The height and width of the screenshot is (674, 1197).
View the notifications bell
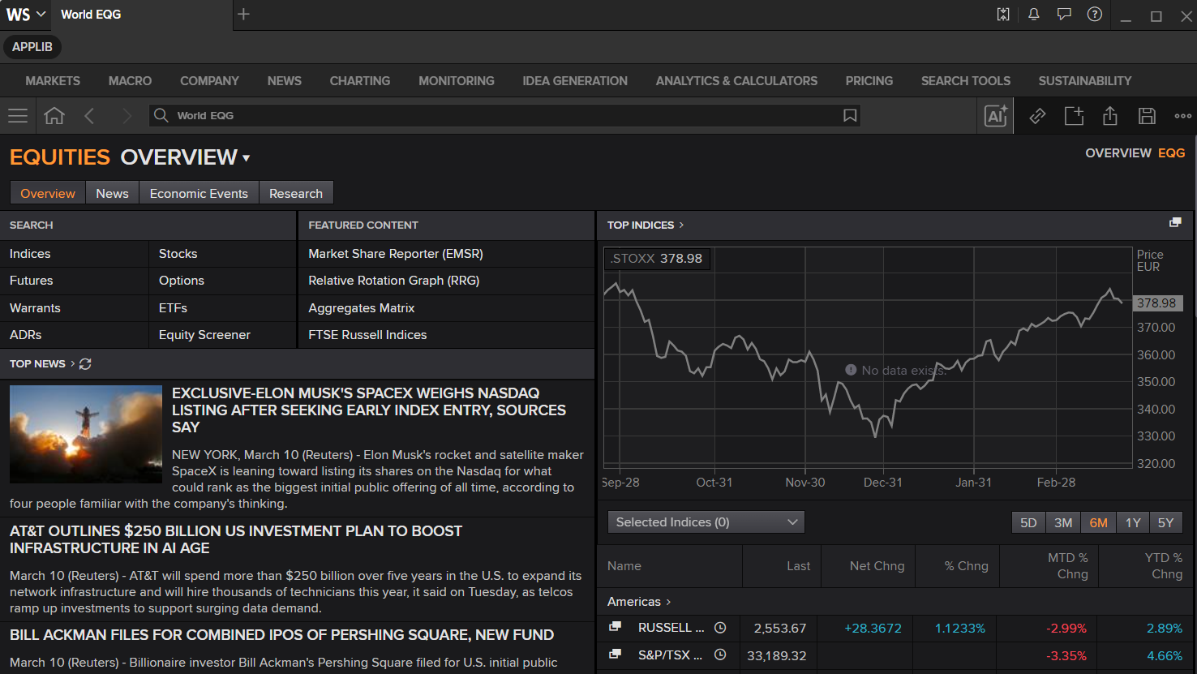pos(1034,15)
